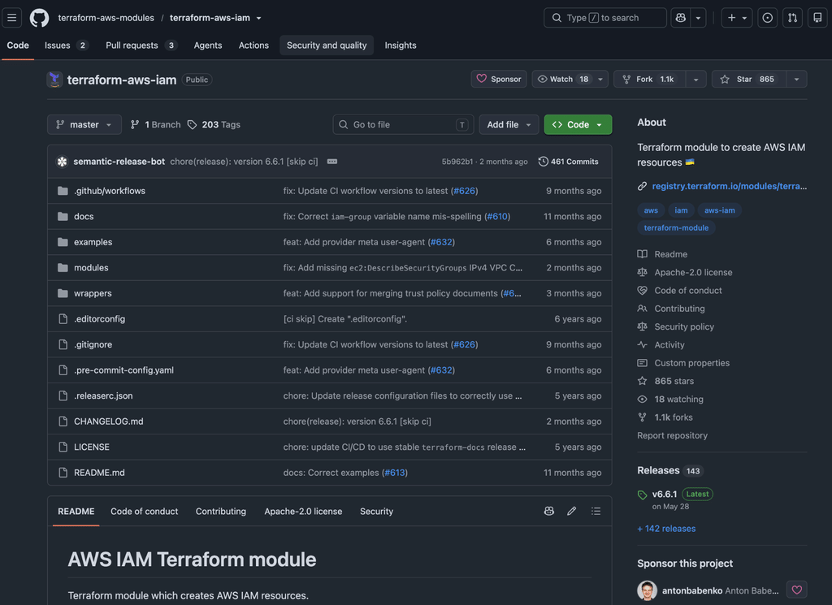Click the heart sponsor icon beside antonbabenko
The width and height of the screenshot is (832, 605).
[796, 590]
